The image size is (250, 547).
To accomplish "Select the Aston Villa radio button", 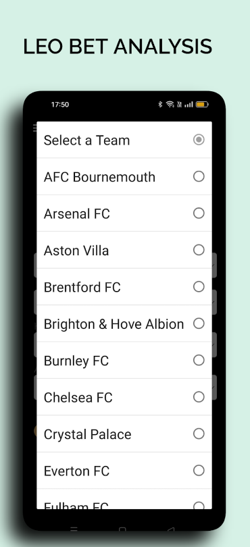I will click(x=199, y=250).
